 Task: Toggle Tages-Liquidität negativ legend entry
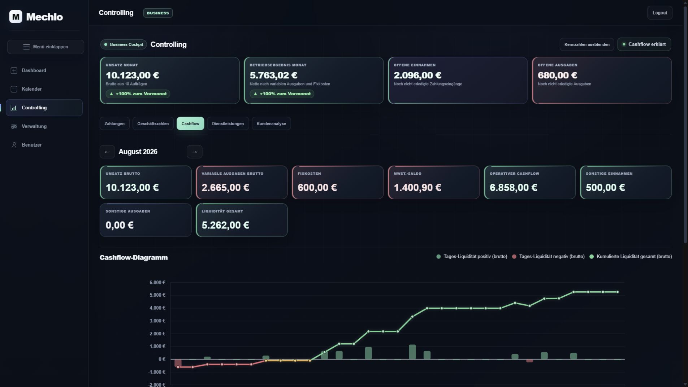click(x=548, y=257)
